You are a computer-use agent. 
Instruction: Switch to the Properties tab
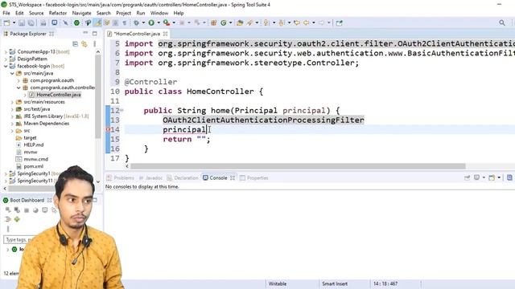coord(254,178)
